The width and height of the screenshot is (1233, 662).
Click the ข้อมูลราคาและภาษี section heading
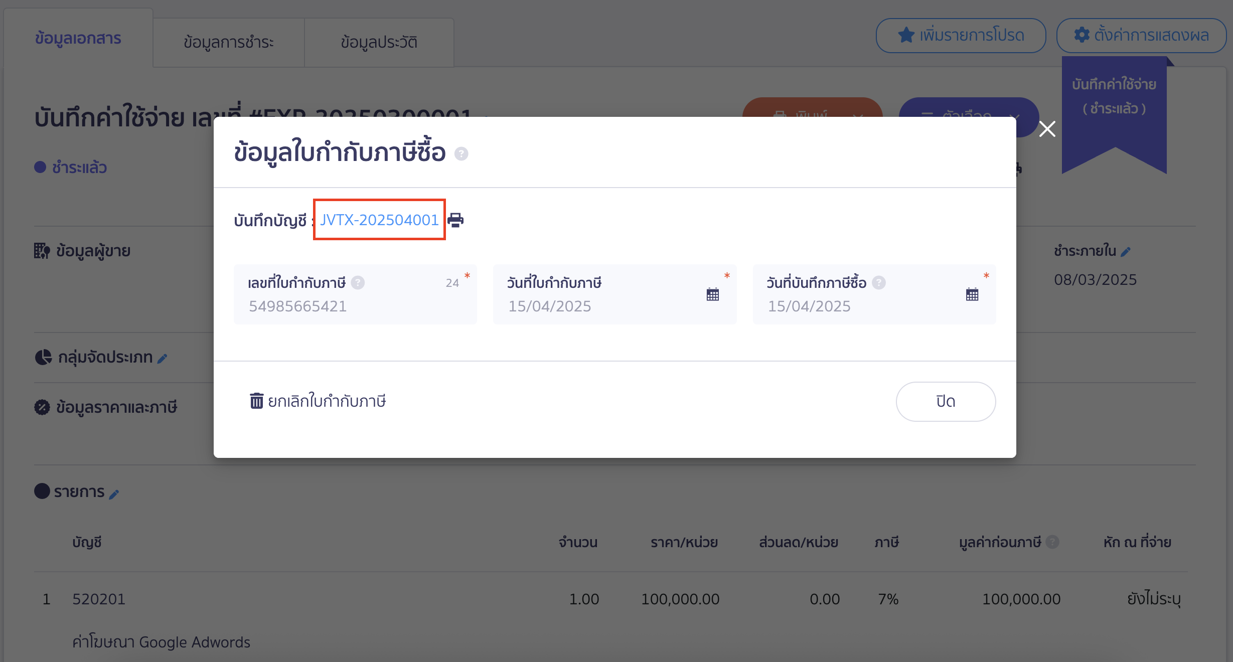click(x=116, y=407)
